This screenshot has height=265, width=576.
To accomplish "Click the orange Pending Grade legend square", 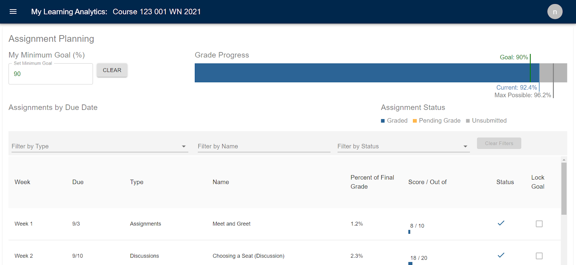I will (415, 121).
